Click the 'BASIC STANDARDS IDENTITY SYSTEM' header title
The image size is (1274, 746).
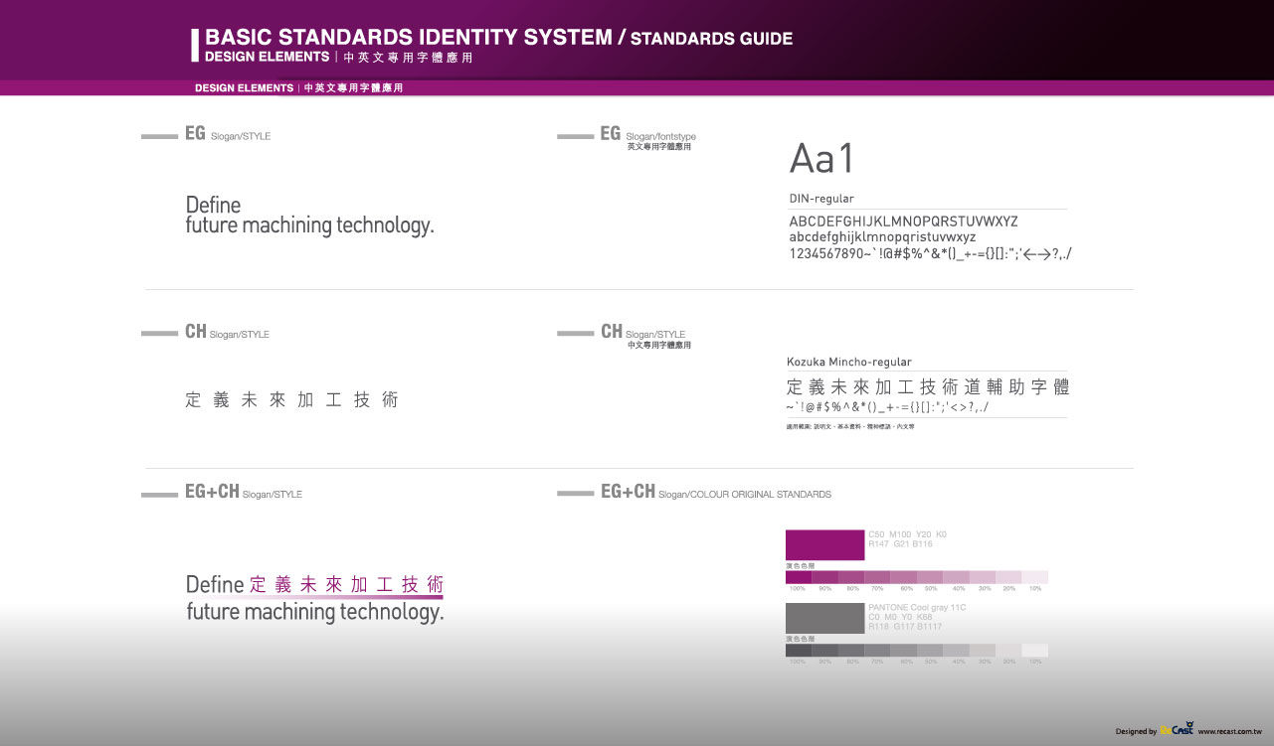[408, 38]
